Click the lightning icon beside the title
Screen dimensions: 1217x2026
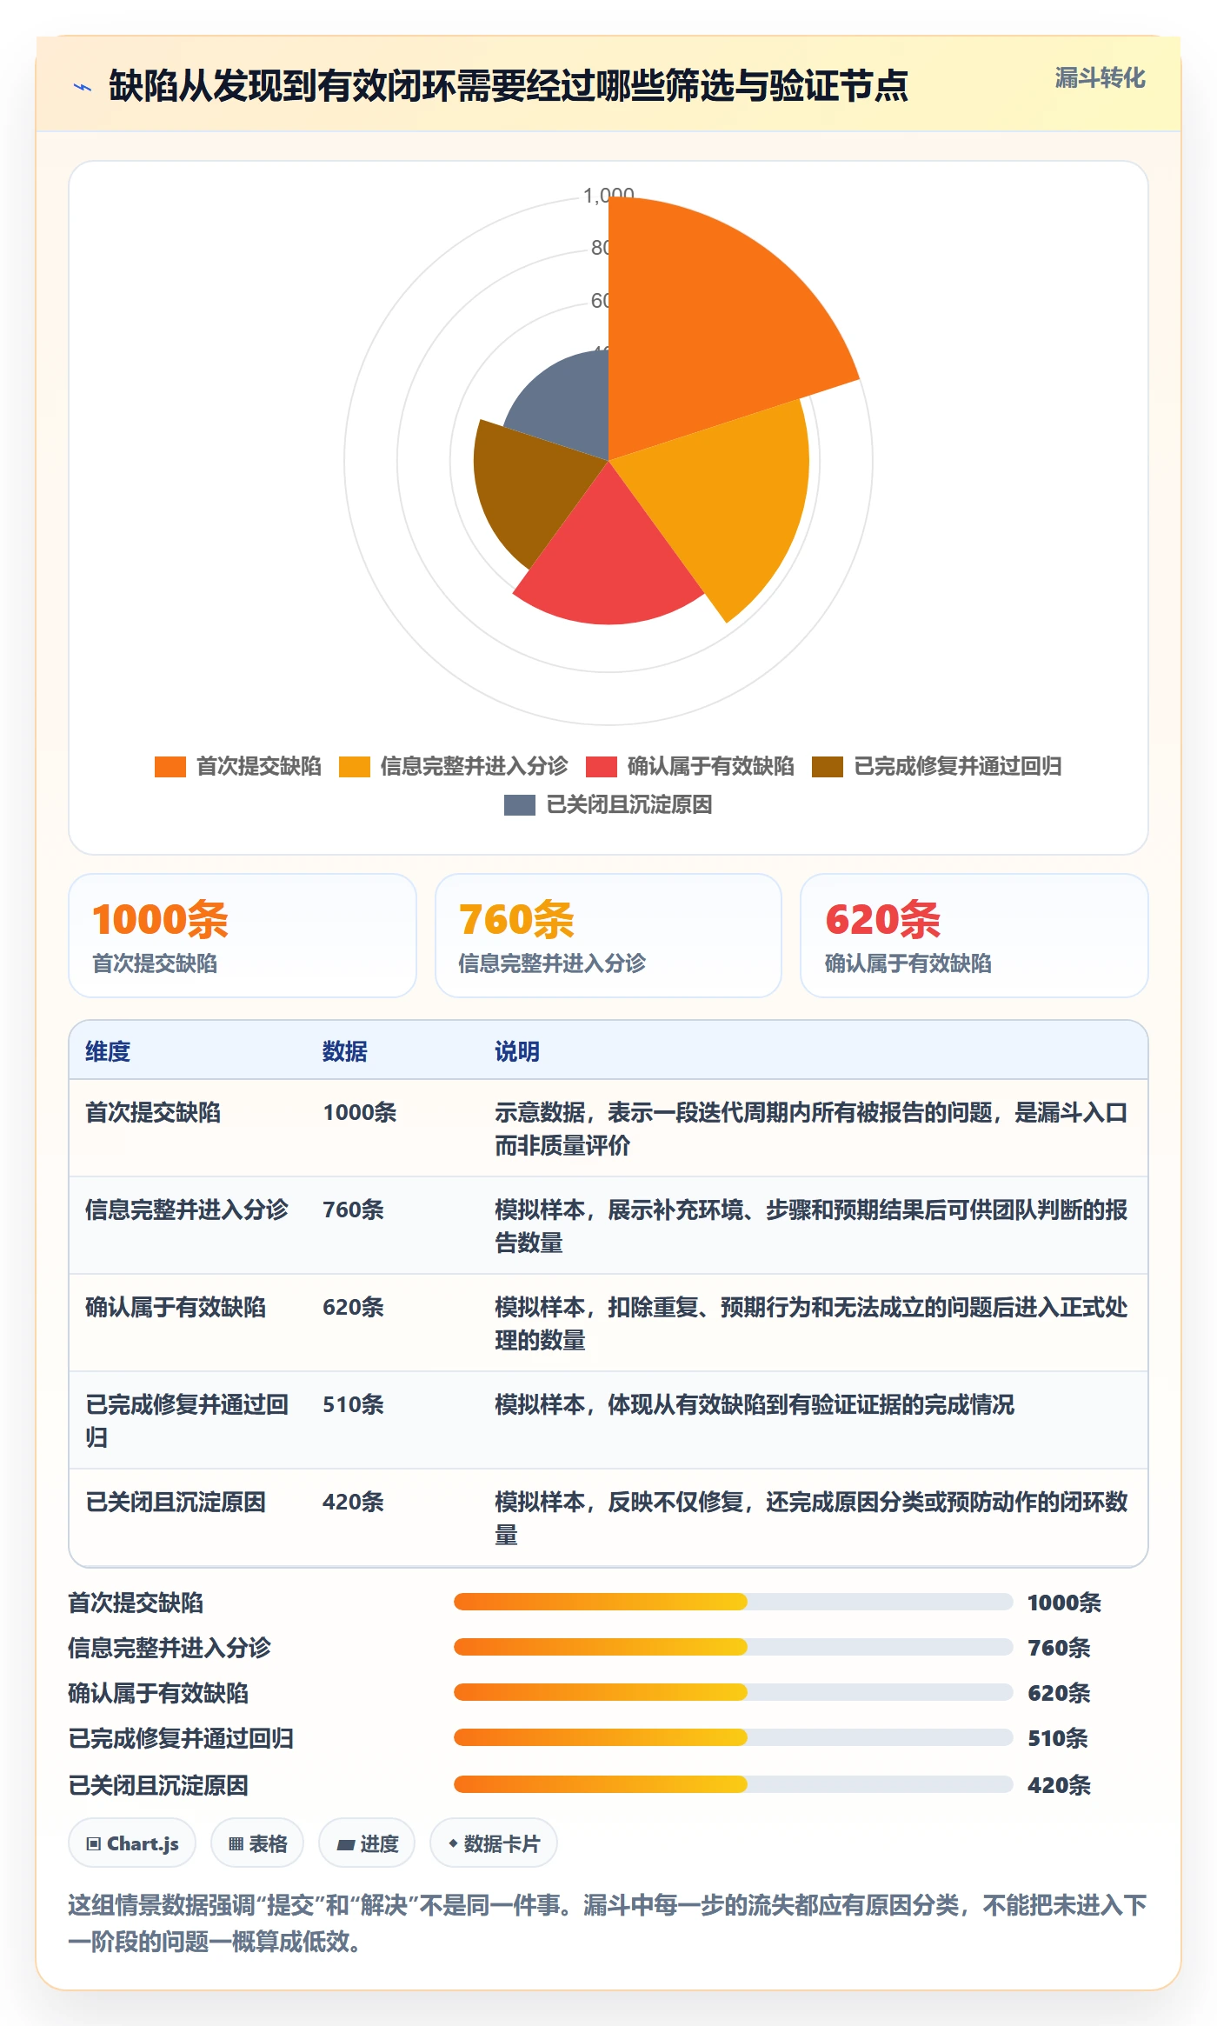(83, 87)
